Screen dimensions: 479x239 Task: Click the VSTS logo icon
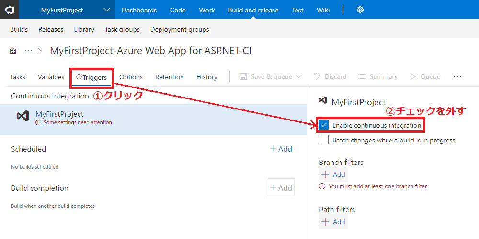coord(10,10)
